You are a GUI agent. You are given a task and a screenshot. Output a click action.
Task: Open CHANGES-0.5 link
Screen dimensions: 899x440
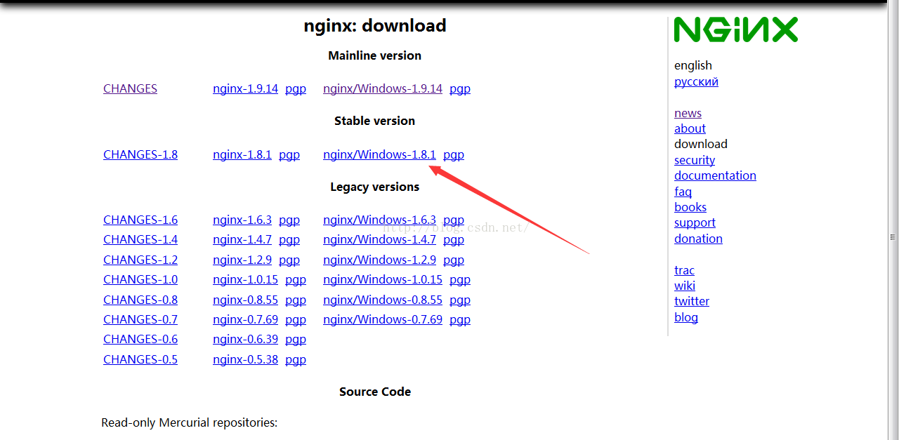[140, 359]
